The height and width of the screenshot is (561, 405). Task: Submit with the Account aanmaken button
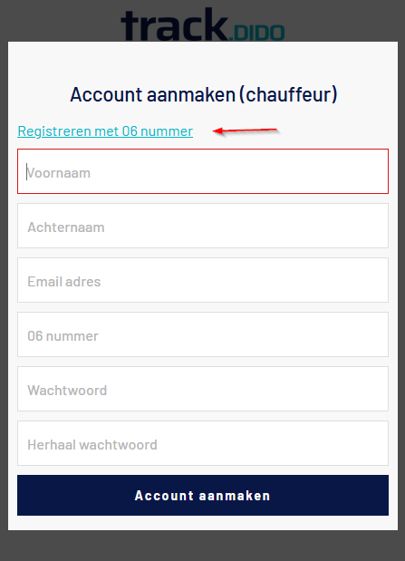point(203,496)
